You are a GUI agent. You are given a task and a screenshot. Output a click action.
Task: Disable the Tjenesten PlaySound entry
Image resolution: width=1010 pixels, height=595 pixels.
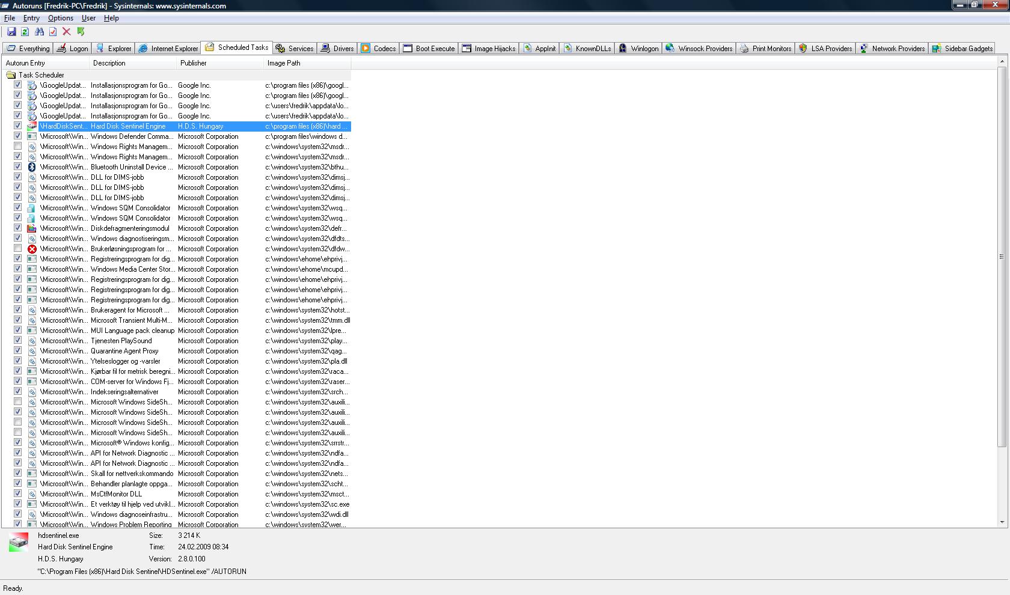pyautogui.click(x=17, y=341)
